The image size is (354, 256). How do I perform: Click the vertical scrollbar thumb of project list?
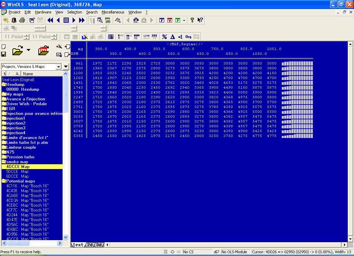pos(65,94)
